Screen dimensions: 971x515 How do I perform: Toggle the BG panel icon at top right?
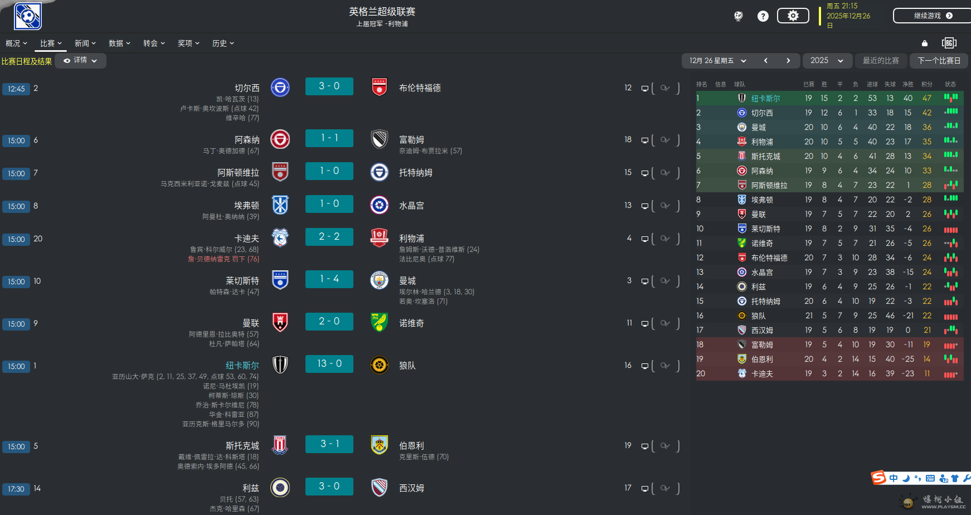(949, 43)
